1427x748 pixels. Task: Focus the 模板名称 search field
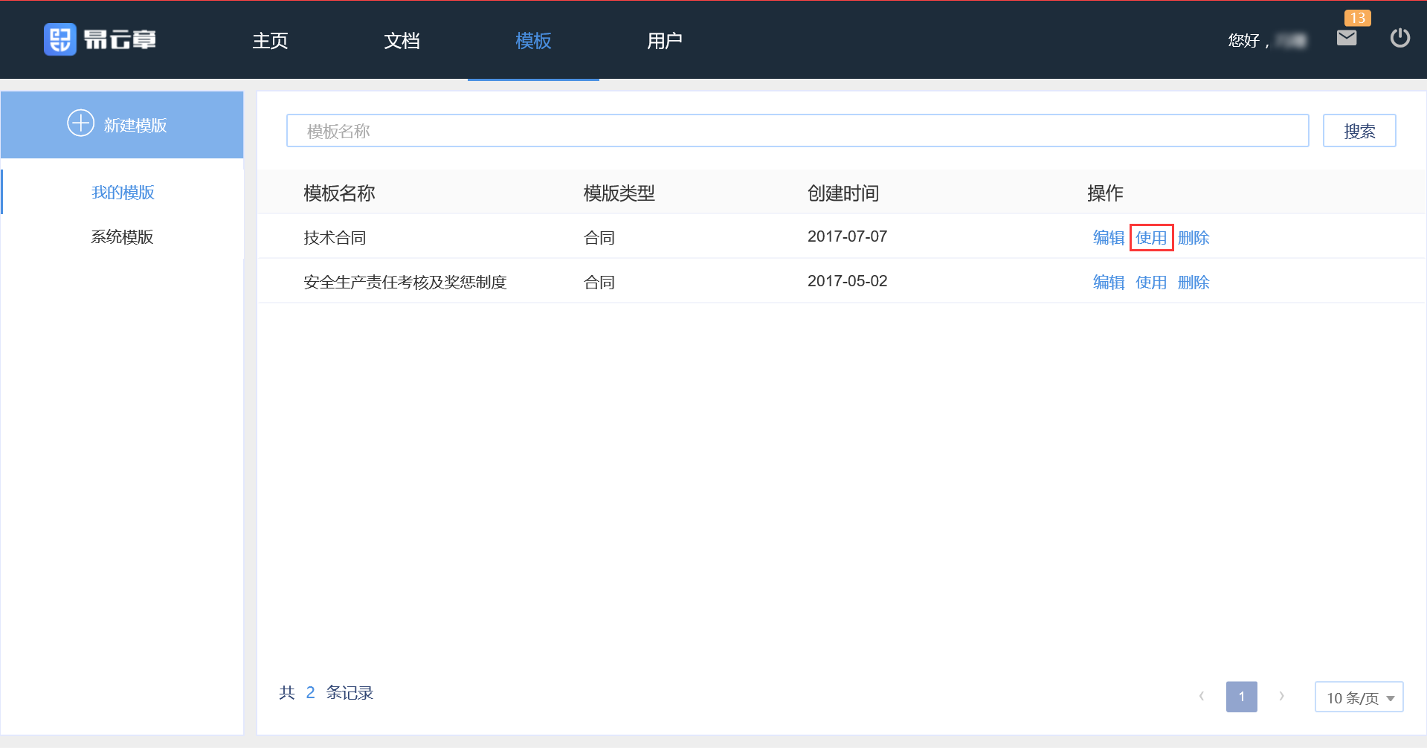click(x=796, y=131)
